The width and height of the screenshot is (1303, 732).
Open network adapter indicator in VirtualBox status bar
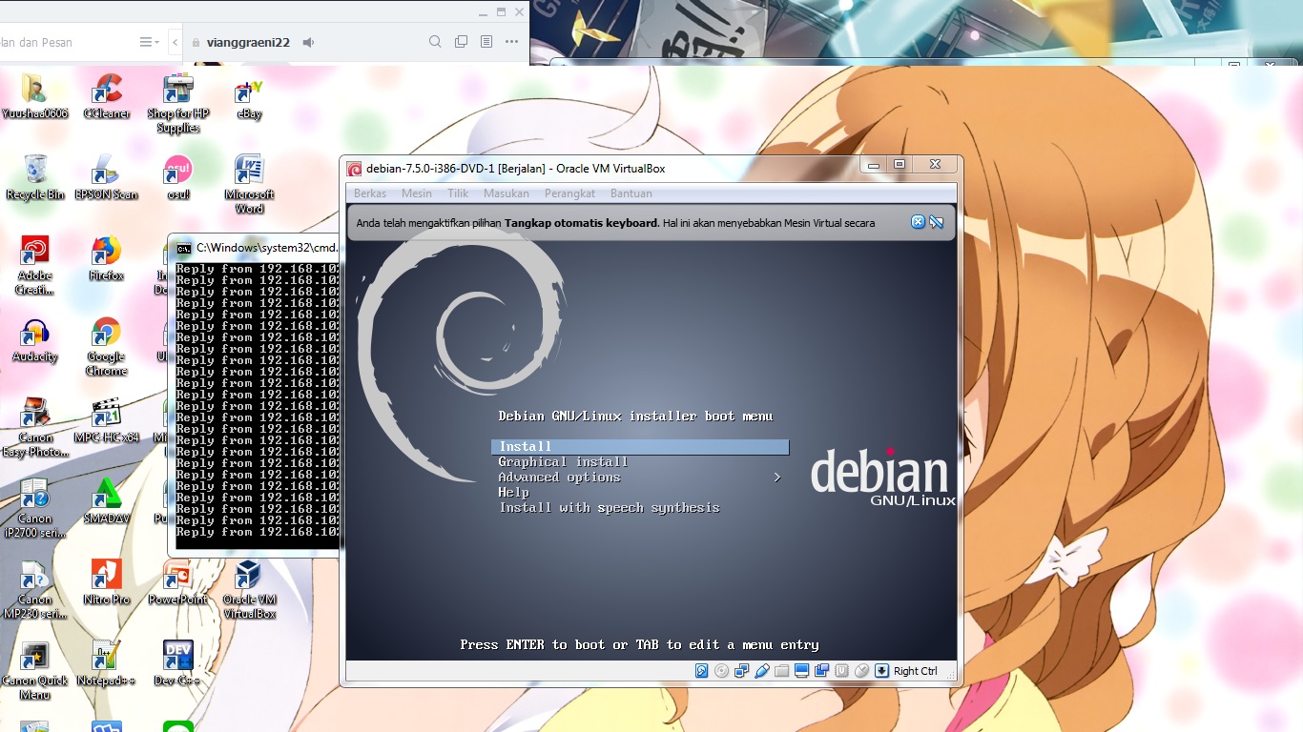point(741,671)
